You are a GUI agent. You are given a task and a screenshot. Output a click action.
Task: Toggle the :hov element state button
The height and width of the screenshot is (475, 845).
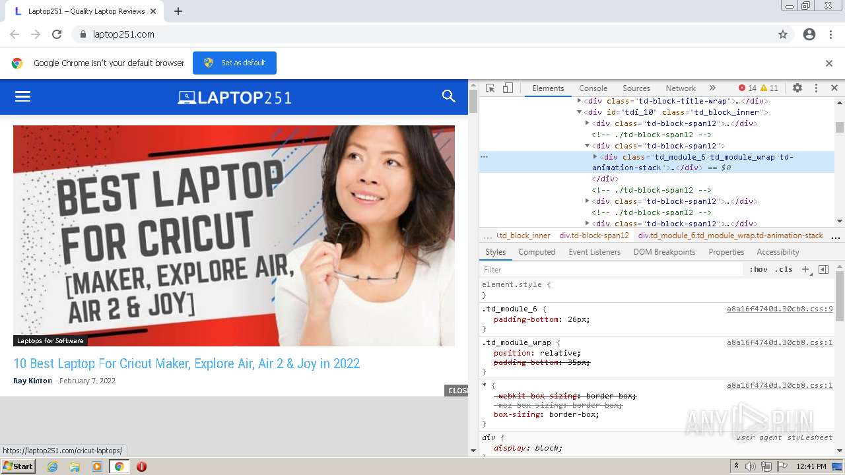(x=759, y=269)
